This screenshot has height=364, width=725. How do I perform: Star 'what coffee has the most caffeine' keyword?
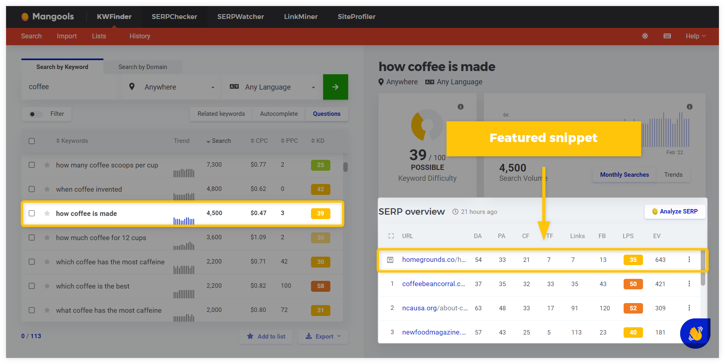point(47,310)
